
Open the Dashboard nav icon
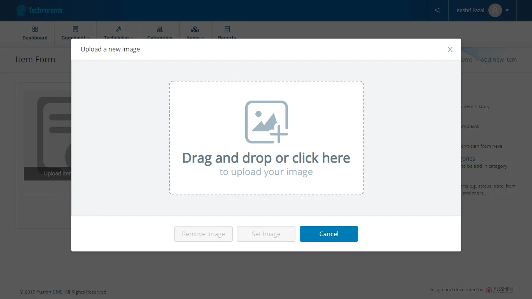pyautogui.click(x=35, y=29)
